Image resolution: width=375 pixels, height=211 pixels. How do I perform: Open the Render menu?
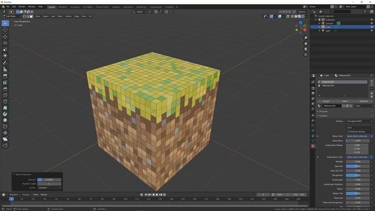22,6
